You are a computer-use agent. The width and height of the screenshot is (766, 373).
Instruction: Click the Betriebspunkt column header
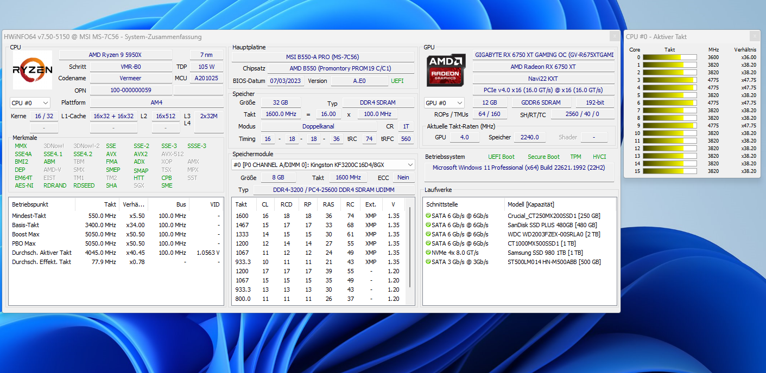click(42, 204)
